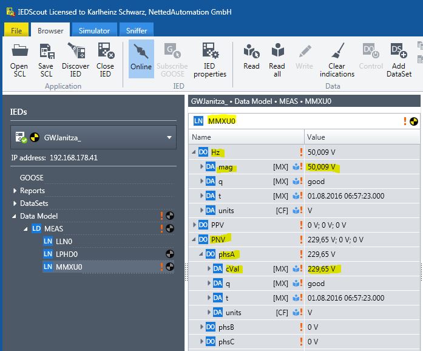Click polling indicator icon beside LPHD0
The width and height of the screenshot is (423, 351).
(x=170, y=254)
